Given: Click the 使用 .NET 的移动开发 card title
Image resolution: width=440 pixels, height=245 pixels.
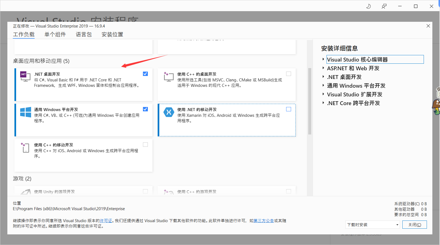Looking at the screenshot, I should (197, 109).
